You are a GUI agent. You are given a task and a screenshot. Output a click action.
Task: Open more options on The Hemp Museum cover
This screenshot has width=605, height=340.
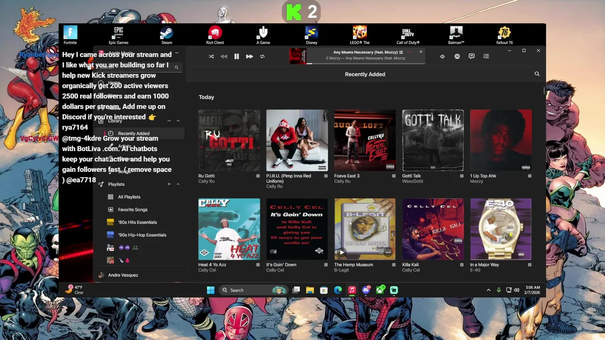(x=388, y=252)
